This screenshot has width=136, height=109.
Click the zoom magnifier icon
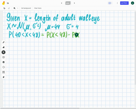pyautogui.click(x=14, y=8)
